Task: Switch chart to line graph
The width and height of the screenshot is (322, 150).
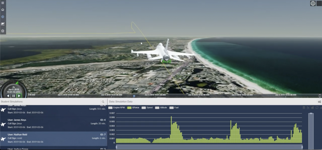Action: pyautogui.click(x=308, y=108)
